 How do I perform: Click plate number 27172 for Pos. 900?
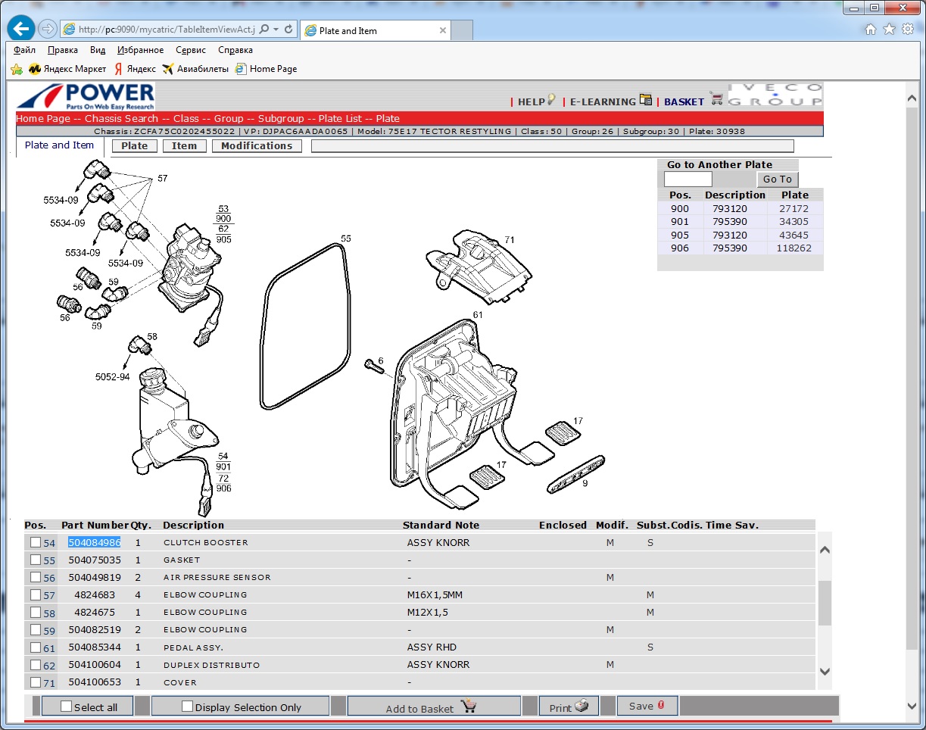click(x=794, y=208)
